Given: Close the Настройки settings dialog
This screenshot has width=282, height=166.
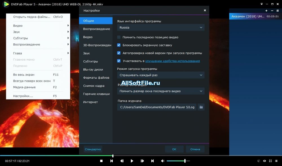Looking at the screenshot, I should point(205,10).
